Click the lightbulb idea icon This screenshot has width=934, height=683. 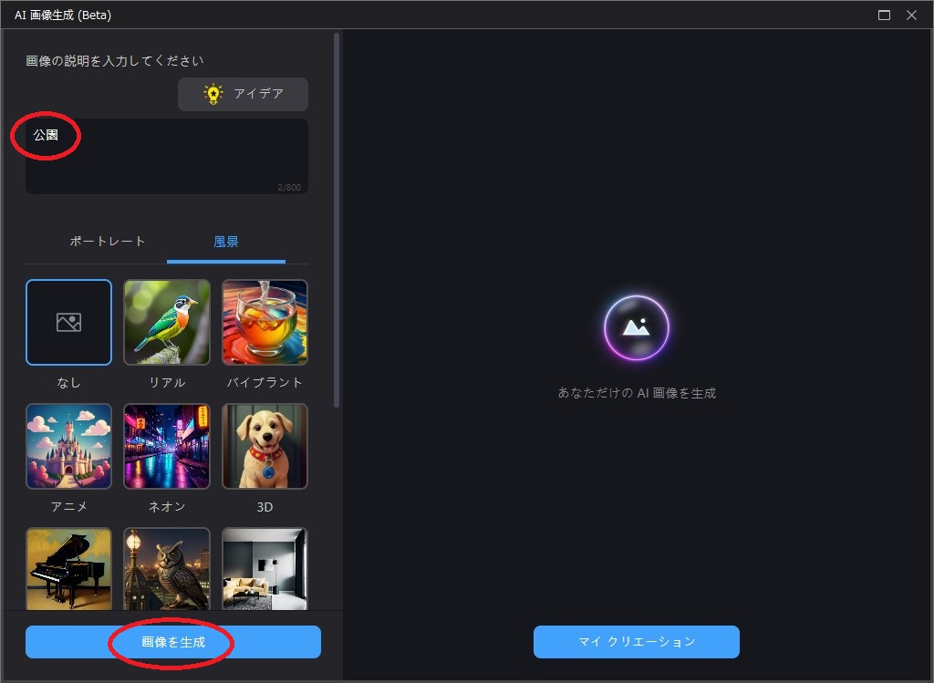point(213,94)
